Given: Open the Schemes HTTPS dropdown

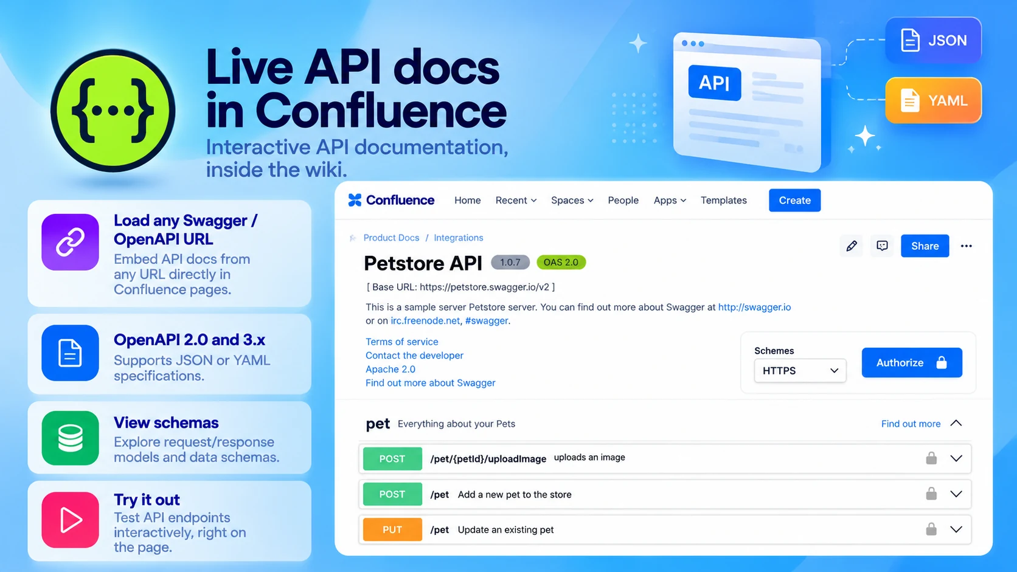Looking at the screenshot, I should tap(800, 371).
